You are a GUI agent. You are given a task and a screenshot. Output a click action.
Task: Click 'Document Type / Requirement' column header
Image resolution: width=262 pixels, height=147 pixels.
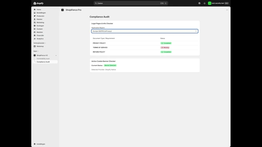coord(104,38)
